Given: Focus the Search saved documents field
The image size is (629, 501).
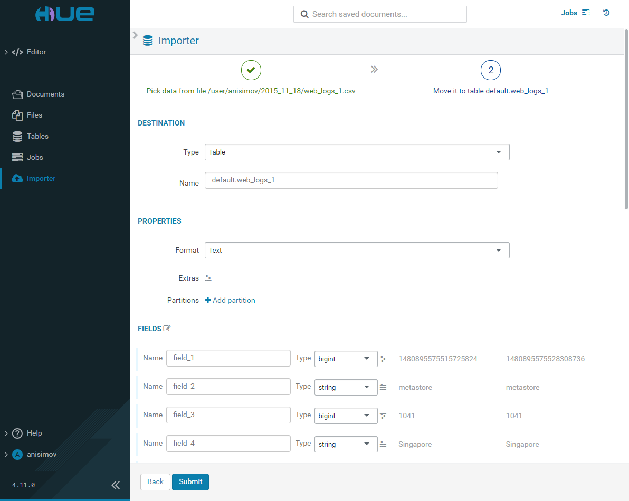Looking at the screenshot, I should pos(380,14).
